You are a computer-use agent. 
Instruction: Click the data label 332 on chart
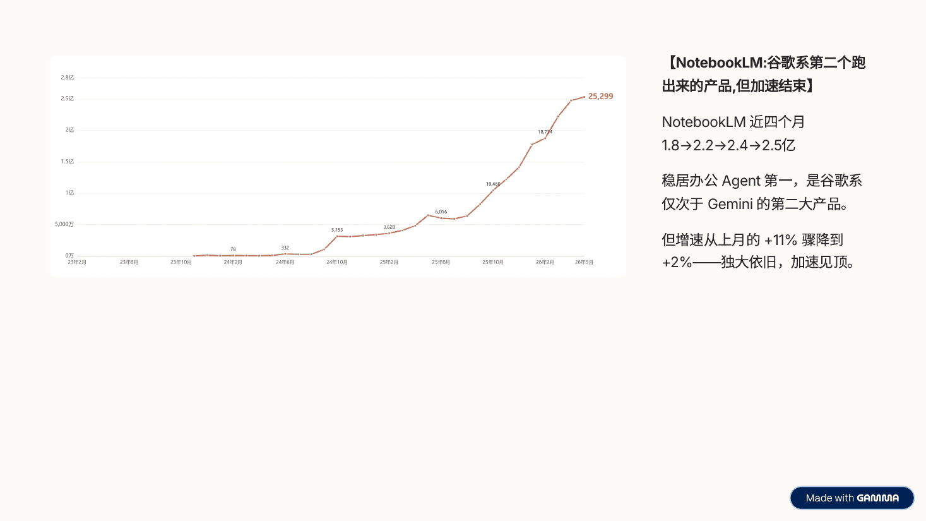pos(285,248)
